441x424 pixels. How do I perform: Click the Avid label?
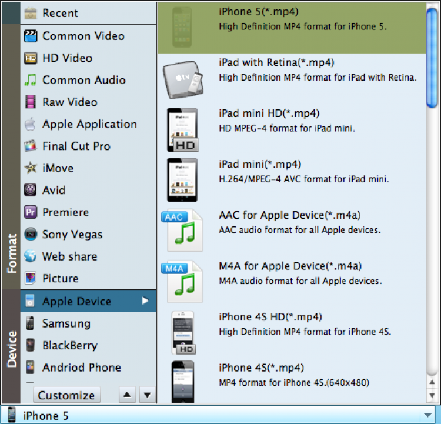pyautogui.click(x=54, y=190)
